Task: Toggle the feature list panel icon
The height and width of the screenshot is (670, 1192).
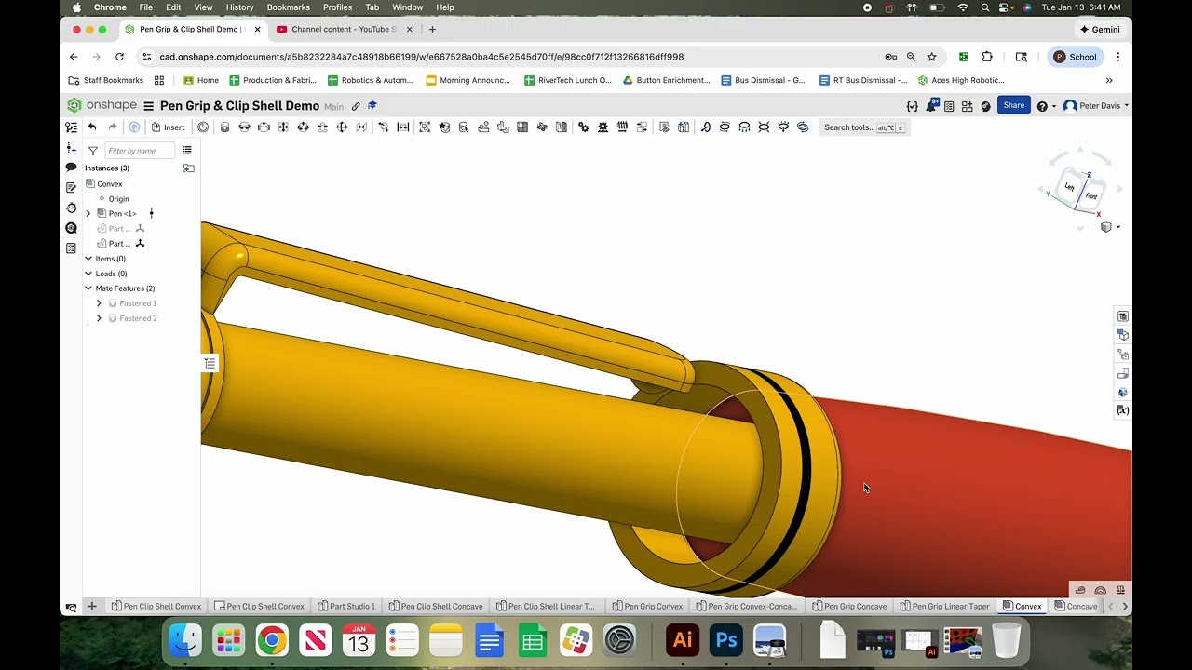Action: pyautogui.click(x=71, y=127)
